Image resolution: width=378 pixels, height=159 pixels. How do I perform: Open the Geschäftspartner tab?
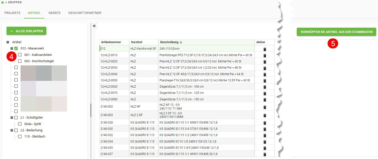coord(85,13)
